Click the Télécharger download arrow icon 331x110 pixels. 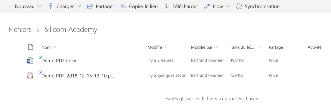pos(167,6)
